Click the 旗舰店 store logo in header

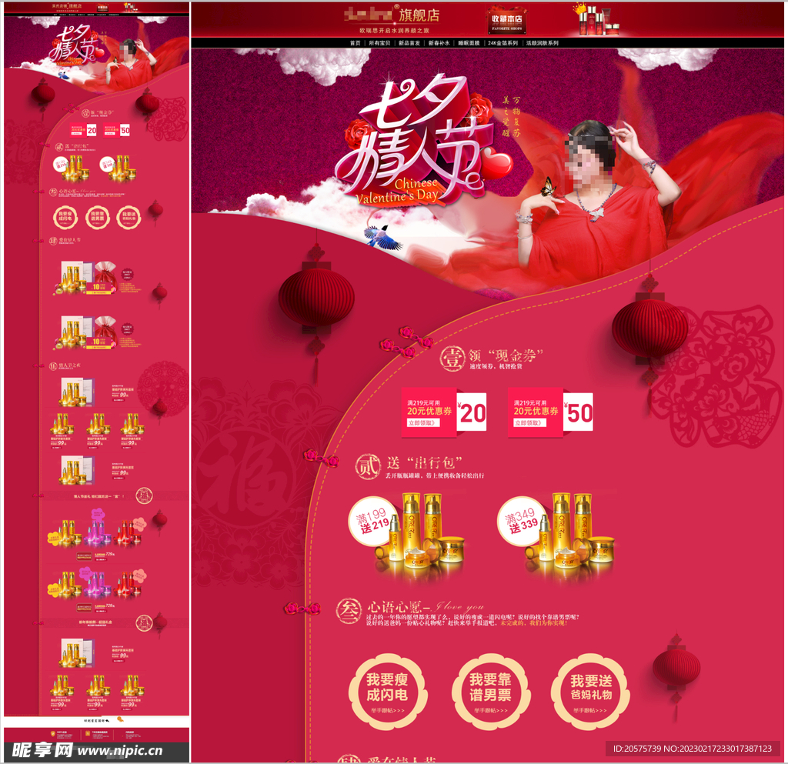click(x=392, y=15)
